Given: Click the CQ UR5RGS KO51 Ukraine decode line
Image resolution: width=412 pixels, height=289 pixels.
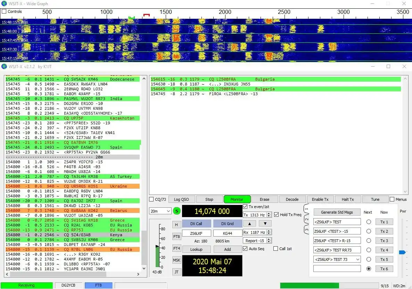Looking at the screenshot, I should (73, 186).
